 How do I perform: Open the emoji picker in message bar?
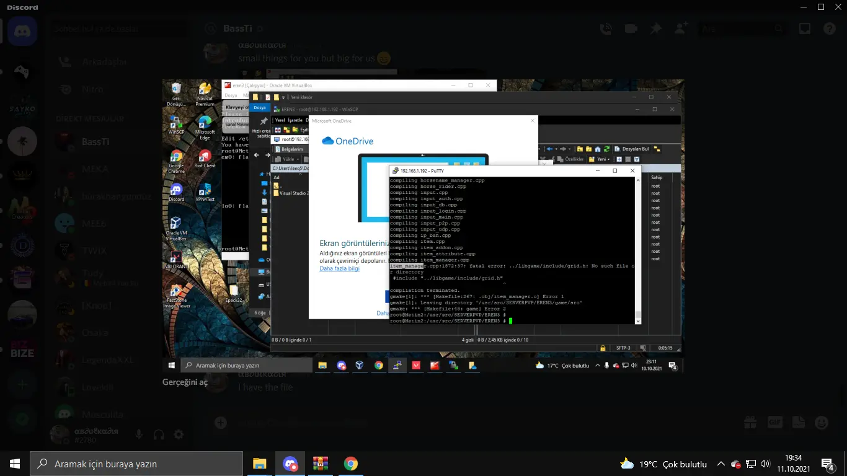pyautogui.click(x=822, y=423)
